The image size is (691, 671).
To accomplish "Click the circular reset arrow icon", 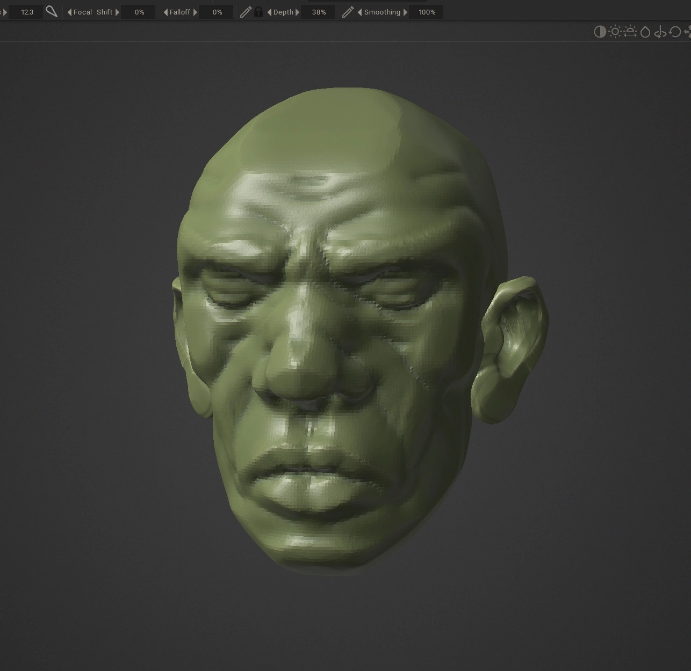I will point(675,32).
